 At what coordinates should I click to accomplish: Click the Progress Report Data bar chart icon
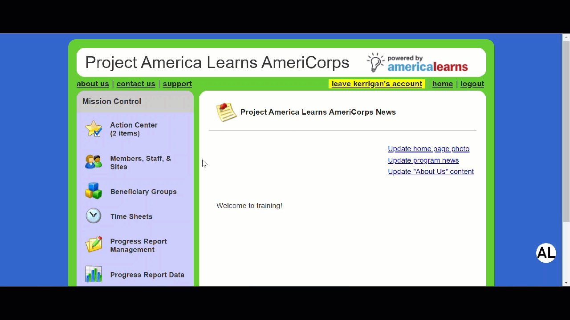tap(94, 274)
